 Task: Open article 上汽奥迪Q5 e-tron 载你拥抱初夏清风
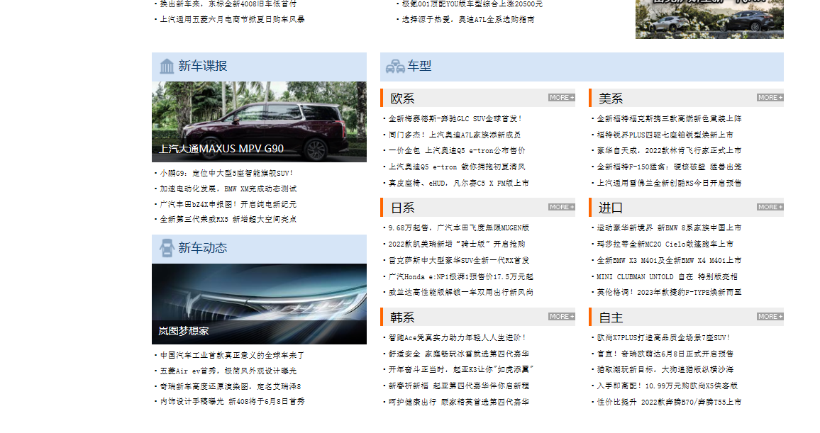457,167
